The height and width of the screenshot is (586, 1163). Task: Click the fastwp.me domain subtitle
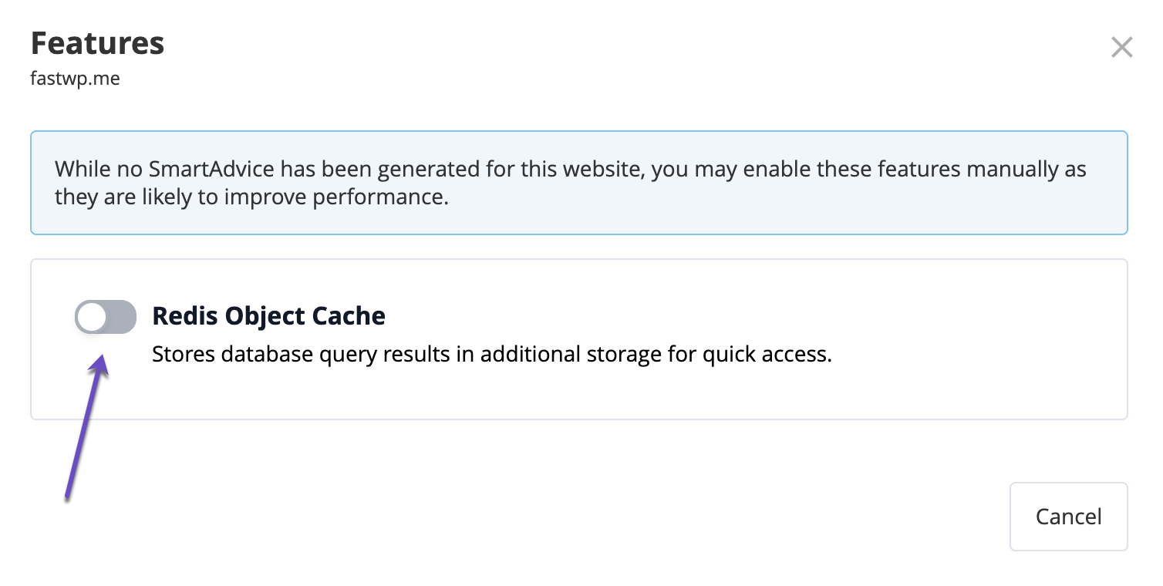tap(75, 79)
